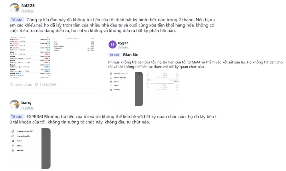Open uygar's menu screenshot thumbnail

[x=126, y=89]
